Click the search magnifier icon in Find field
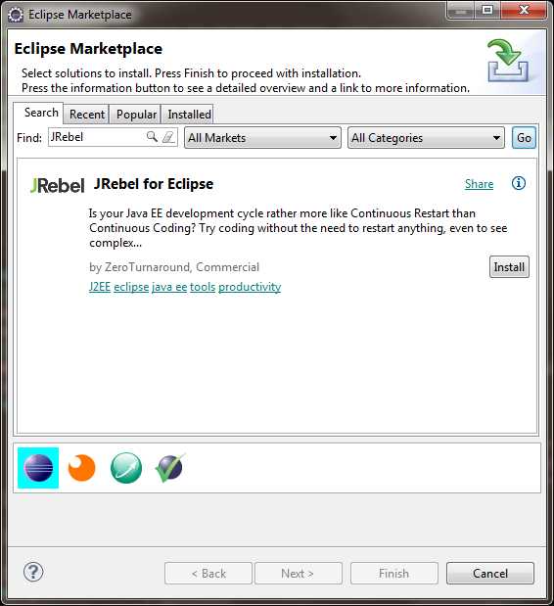The height and width of the screenshot is (606, 554). point(152,136)
